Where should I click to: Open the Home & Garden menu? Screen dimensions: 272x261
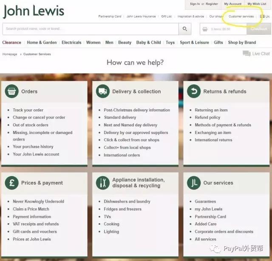click(x=42, y=43)
